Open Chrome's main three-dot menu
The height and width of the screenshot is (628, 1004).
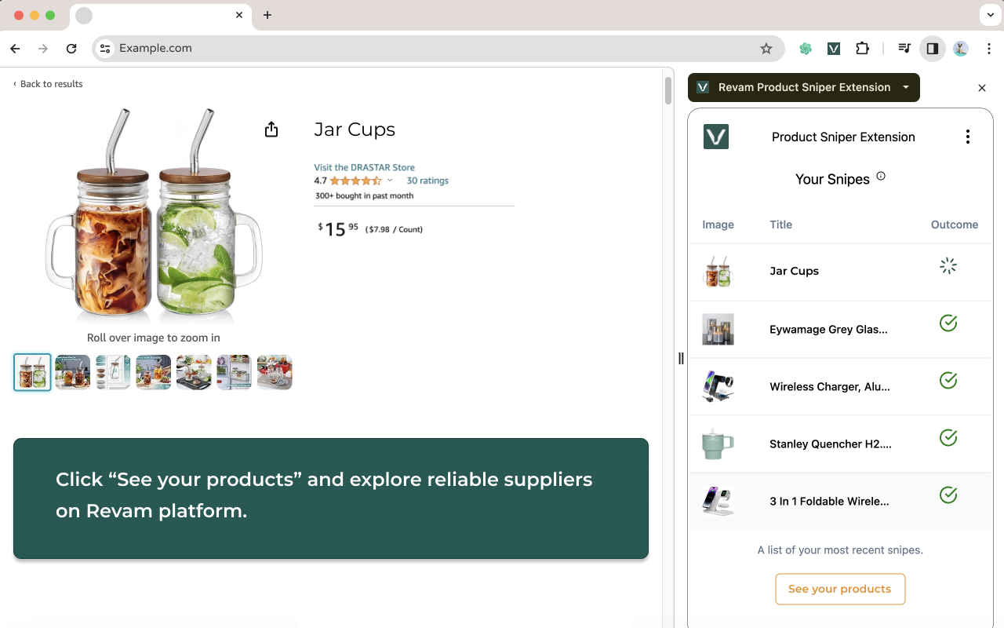point(989,48)
